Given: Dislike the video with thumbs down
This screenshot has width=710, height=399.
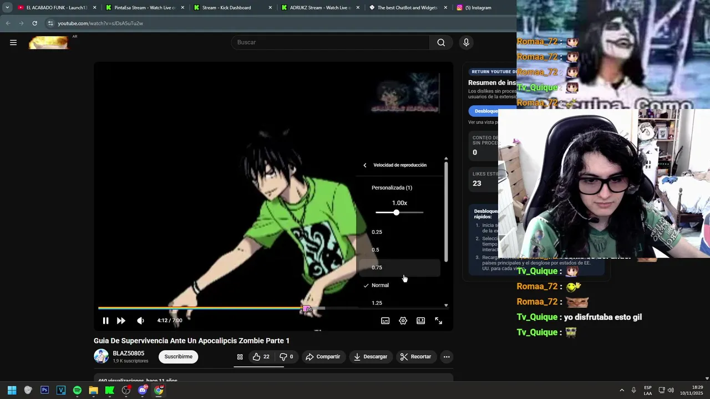Looking at the screenshot, I should pos(286,356).
